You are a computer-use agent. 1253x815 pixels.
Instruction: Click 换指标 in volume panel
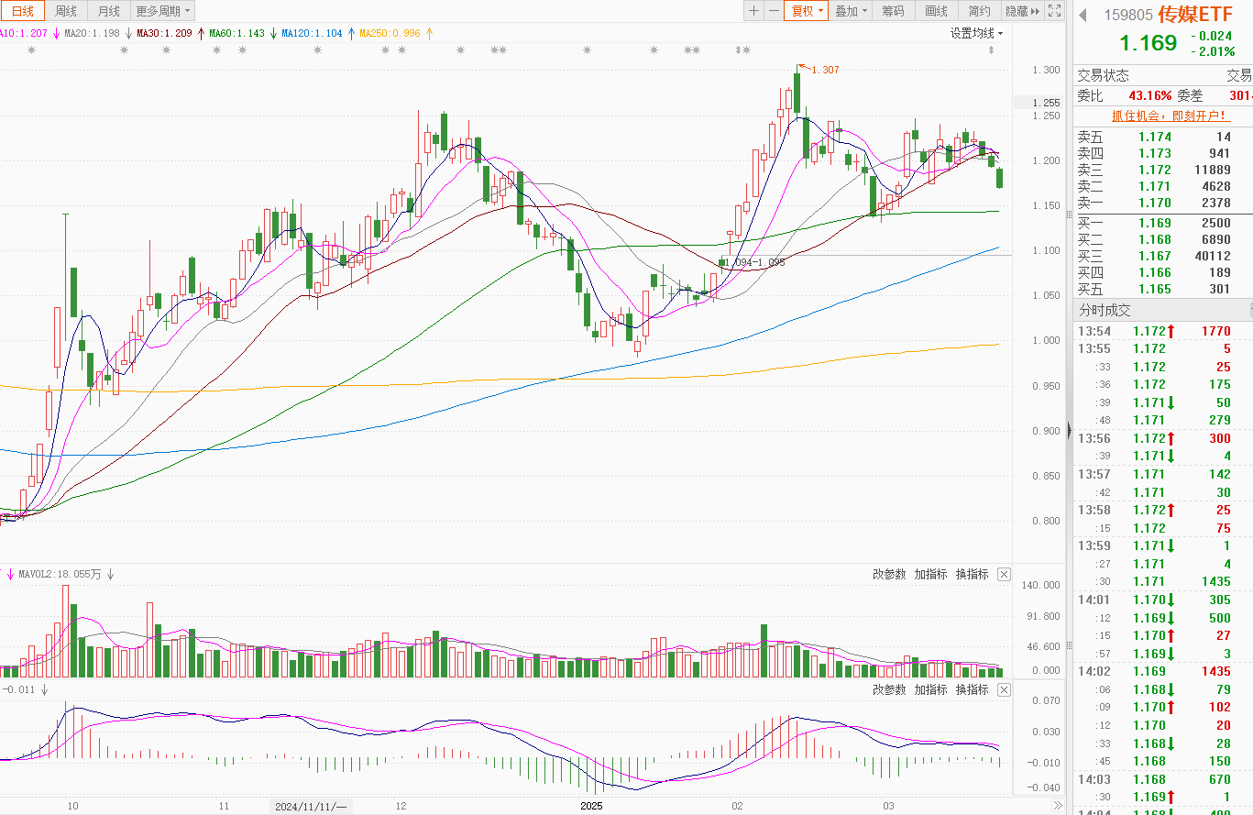(972, 574)
